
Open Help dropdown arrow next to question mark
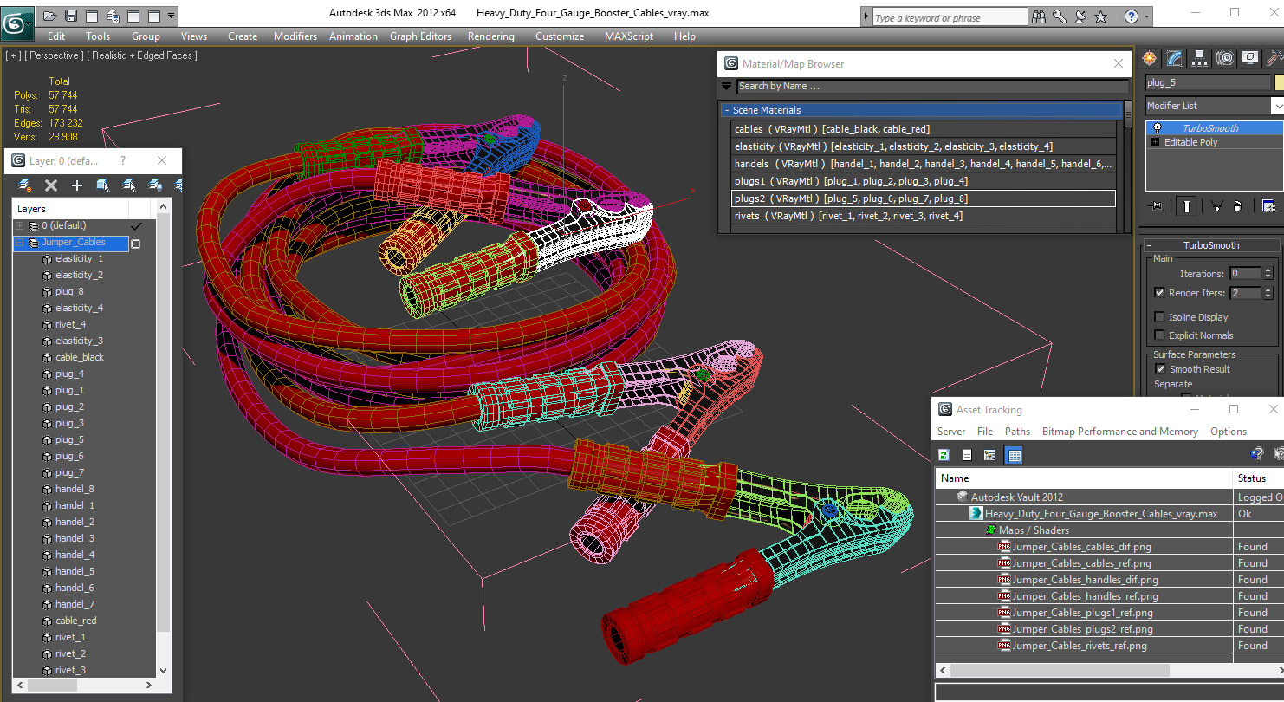coord(1146,17)
